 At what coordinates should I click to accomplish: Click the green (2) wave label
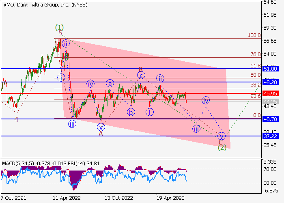222,148
